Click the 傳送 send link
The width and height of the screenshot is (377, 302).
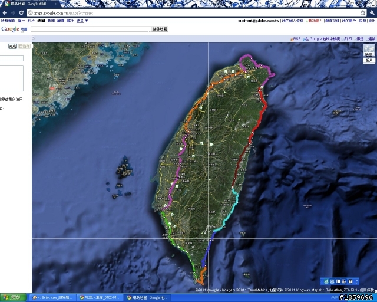tap(359, 39)
